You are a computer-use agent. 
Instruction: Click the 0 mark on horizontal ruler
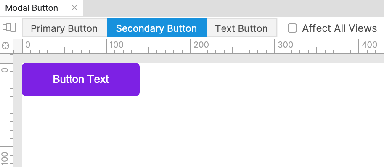point(28,45)
